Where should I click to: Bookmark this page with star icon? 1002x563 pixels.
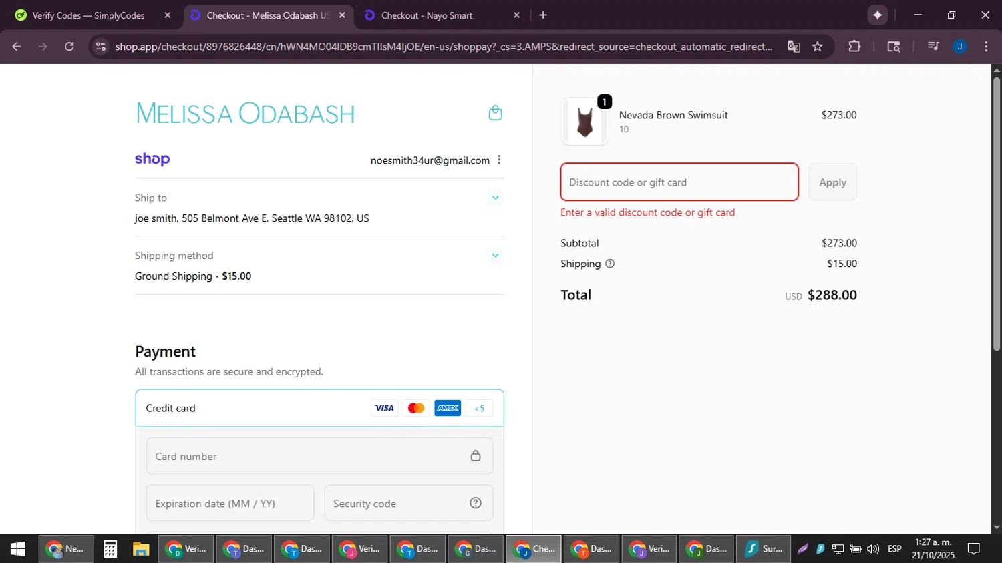coord(818,47)
